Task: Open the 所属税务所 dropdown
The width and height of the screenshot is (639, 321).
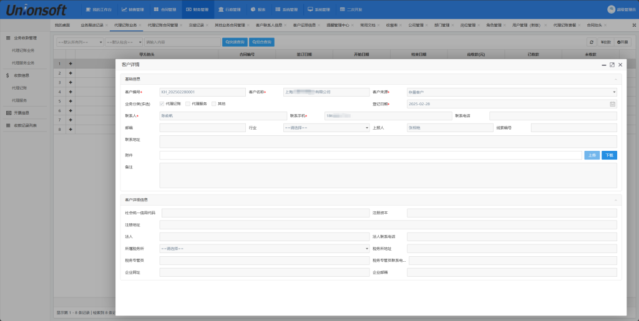Action: [x=265, y=249]
